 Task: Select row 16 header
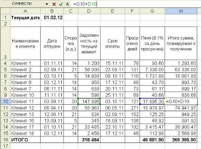[5, 140]
